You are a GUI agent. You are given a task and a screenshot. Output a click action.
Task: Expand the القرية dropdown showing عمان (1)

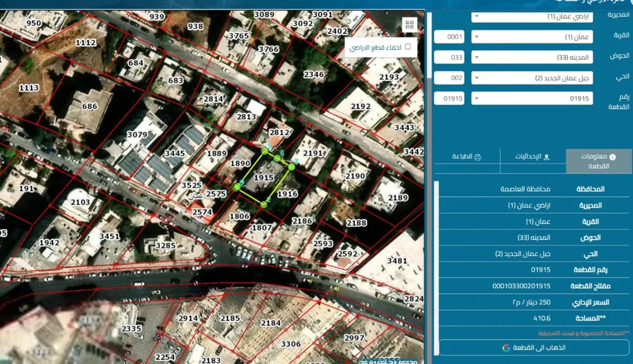(x=532, y=37)
